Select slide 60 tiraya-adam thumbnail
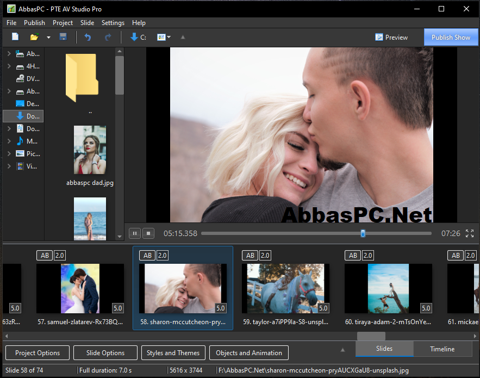The image size is (480, 378). [x=388, y=289]
